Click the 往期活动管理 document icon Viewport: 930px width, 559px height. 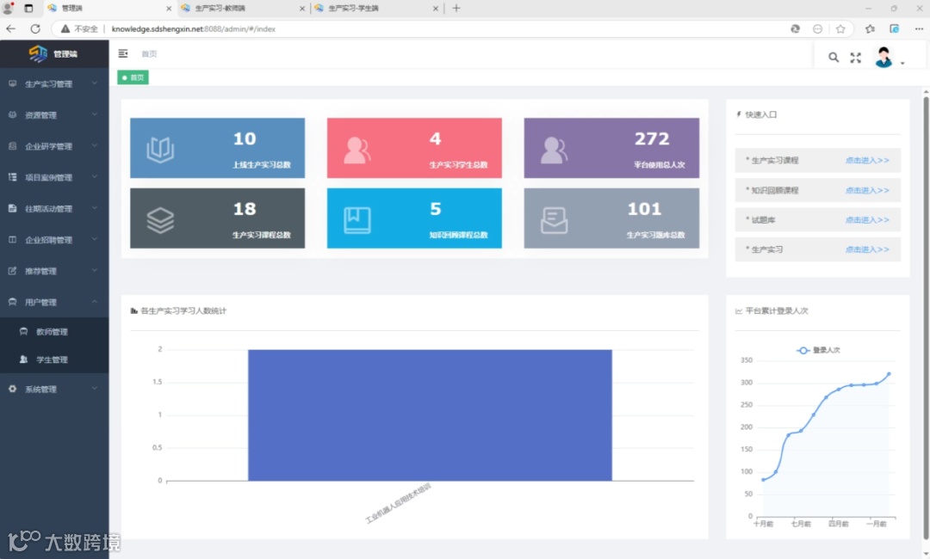[12, 208]
